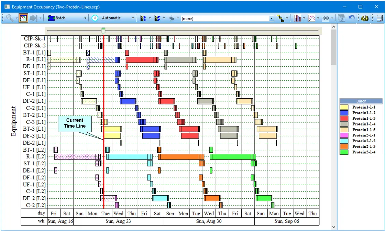Open the Batch color-by dropdown
The image size is (386, 231).
click(x=85, y=18)
